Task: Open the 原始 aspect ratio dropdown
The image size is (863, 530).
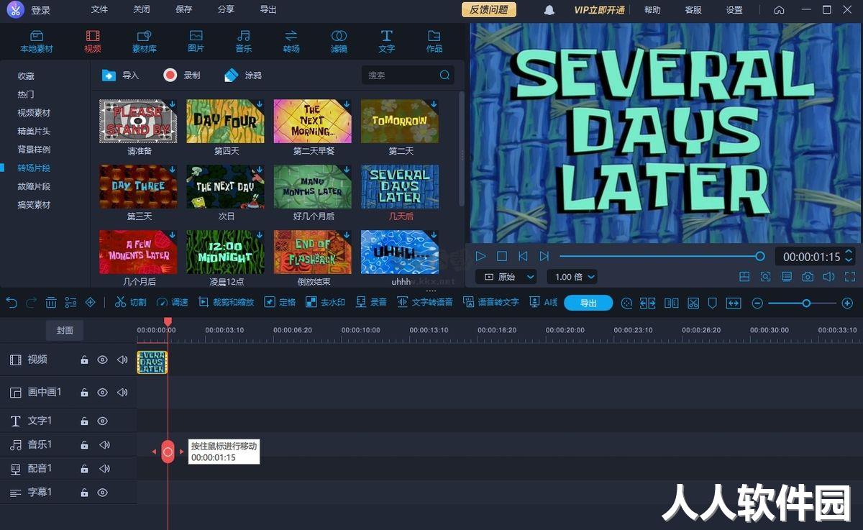Action: 506,277
